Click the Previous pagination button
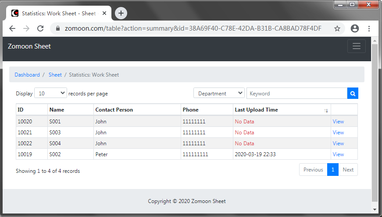This screenshot has height=217, width=382. click(313, 170)
